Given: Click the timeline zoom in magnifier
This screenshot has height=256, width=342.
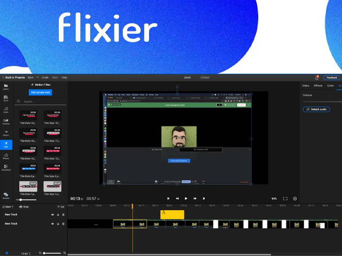Looking at the screenshot, I should tap(65, 253).
